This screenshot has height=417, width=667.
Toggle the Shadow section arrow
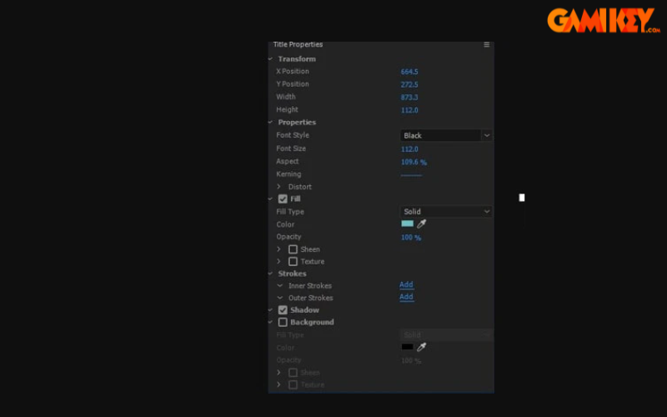(x=270, y=309)
